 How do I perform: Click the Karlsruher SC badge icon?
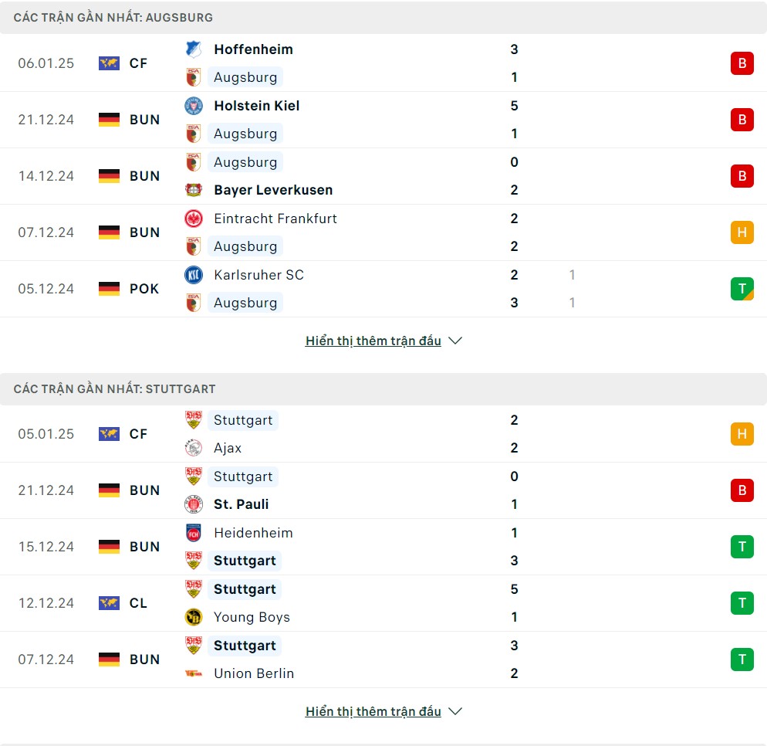(193, 275)
